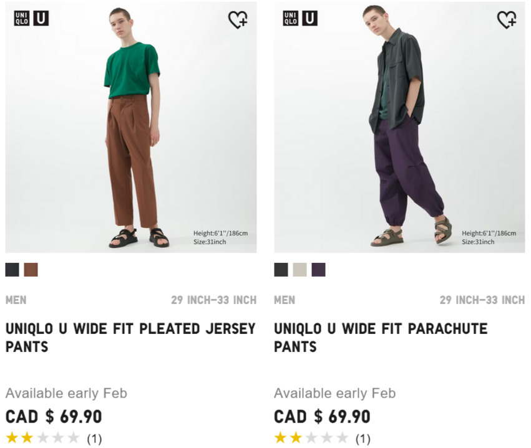This screenshot has width=531, height=448.
Task: Click Uniqlo U badge on pleated pants image
Action: coord(41,18)
